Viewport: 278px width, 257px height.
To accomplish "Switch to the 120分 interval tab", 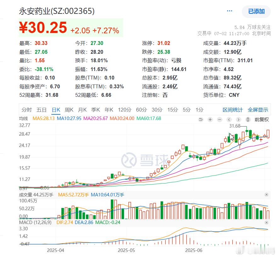I will click(125, 110).
